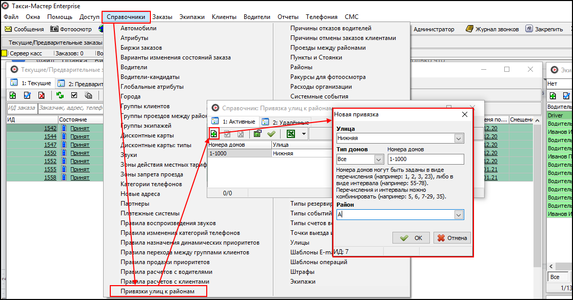Open dropdown arrow next to Excel export

tap(304, 134)
